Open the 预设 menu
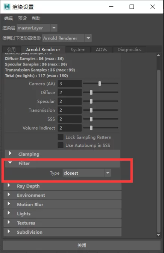This screenshot has height=253, width=164. (x=22, y=18)
